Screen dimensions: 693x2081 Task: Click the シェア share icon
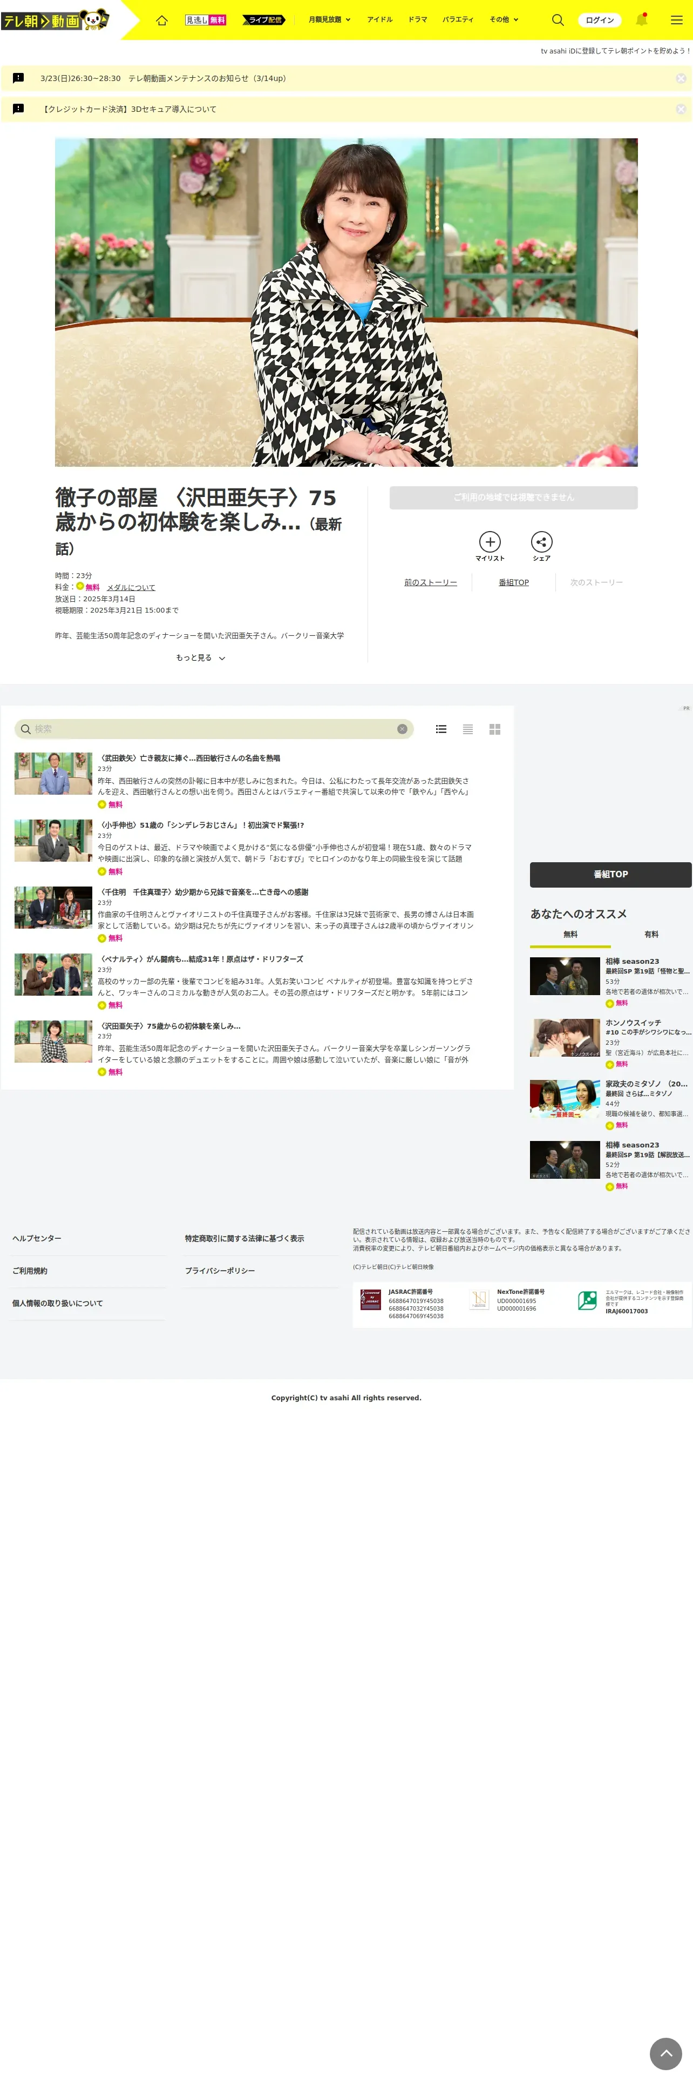tap(541, 546)
